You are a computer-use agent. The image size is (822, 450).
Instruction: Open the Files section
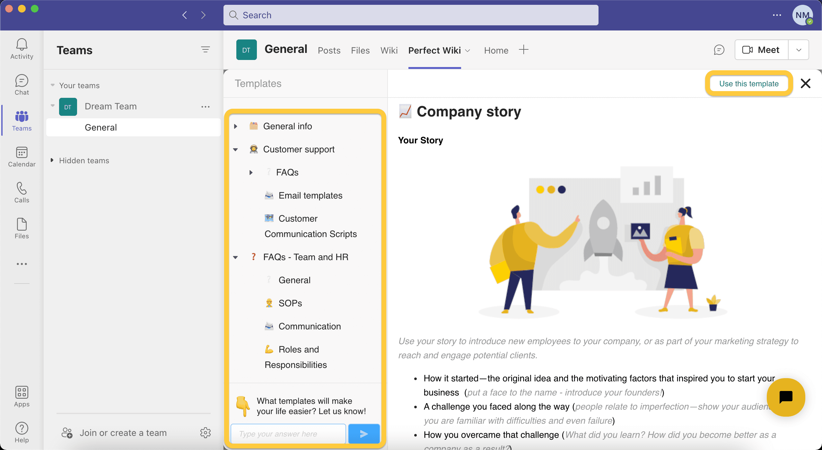(x=21, y=228)
